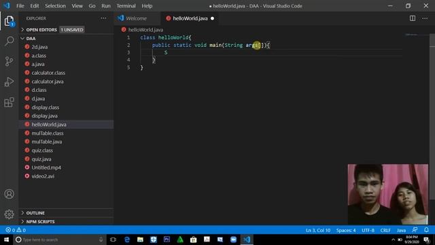This screenshot has height=245, width=435.
Task: Expand the Outline section
Action: (66, 213)
